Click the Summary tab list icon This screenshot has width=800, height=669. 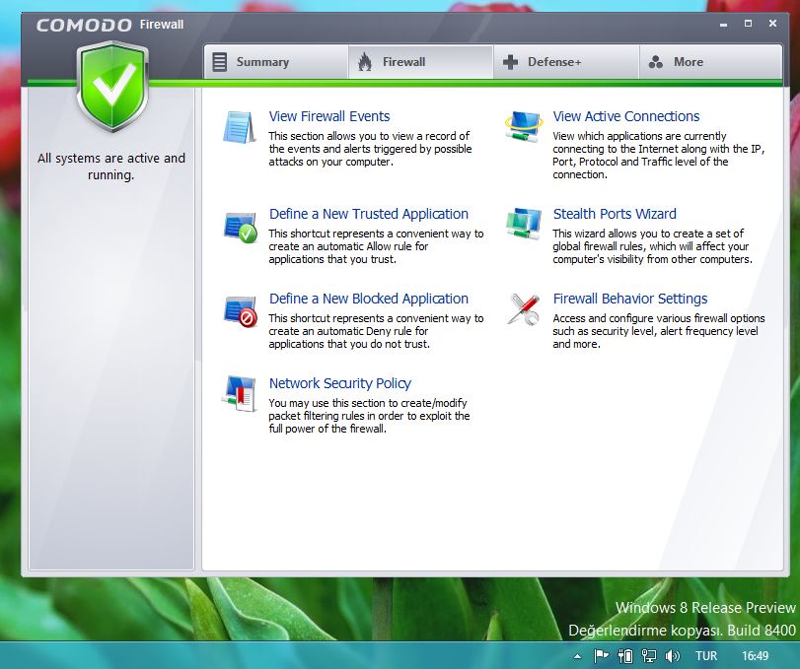(x=219, y=62)
